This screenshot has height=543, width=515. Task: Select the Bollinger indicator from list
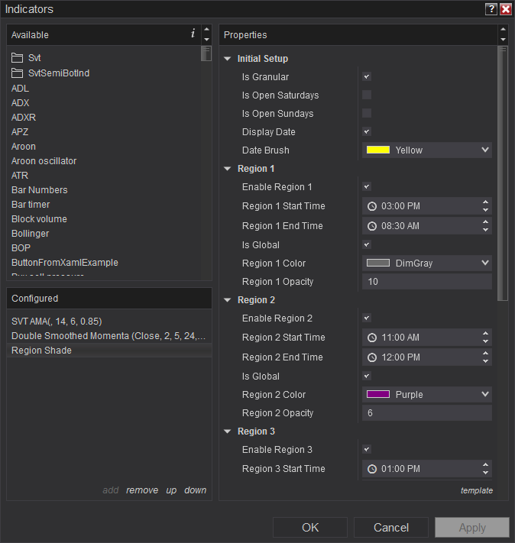30,234
